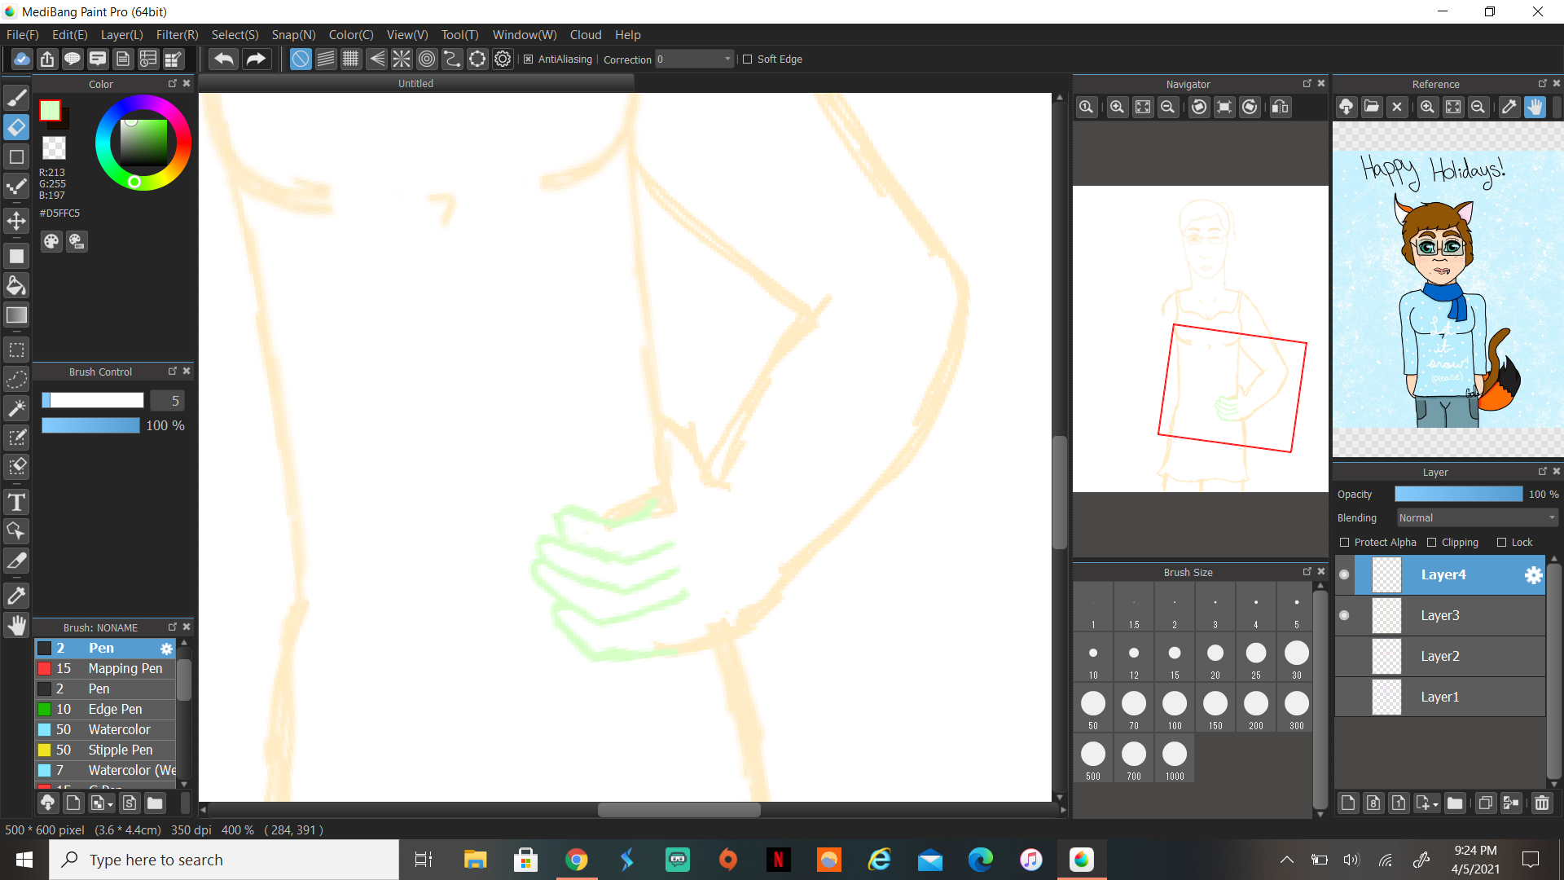The width and height of the screenshot is (1564, 880).
Task: Enable Protect Alpha checkbox
Action: click(1344, 543)
